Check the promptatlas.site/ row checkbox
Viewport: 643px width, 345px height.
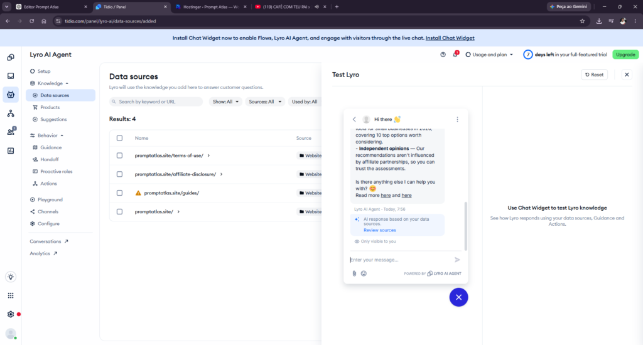[119, 212]
